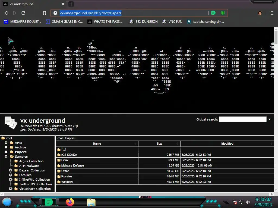Click the site security warning icon
This screenshot has width=278, height=208.
point(55,13)
